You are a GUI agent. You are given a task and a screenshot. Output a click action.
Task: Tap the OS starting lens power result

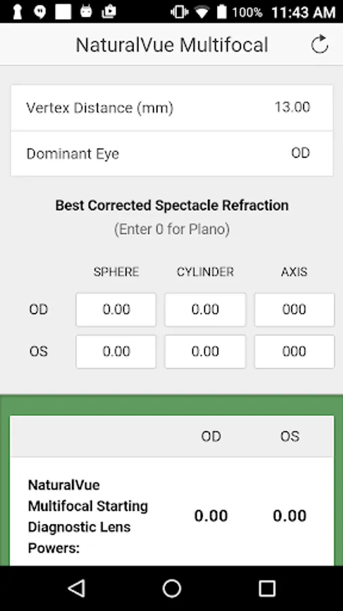pos(289,516)
